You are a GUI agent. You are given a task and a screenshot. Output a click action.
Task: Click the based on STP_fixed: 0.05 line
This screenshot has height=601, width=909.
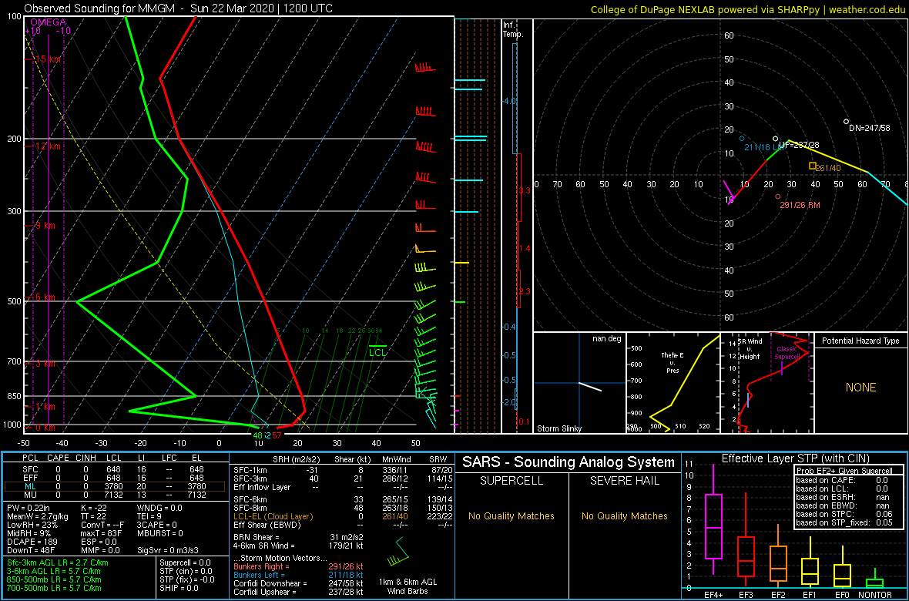click(x=846, y=522)
